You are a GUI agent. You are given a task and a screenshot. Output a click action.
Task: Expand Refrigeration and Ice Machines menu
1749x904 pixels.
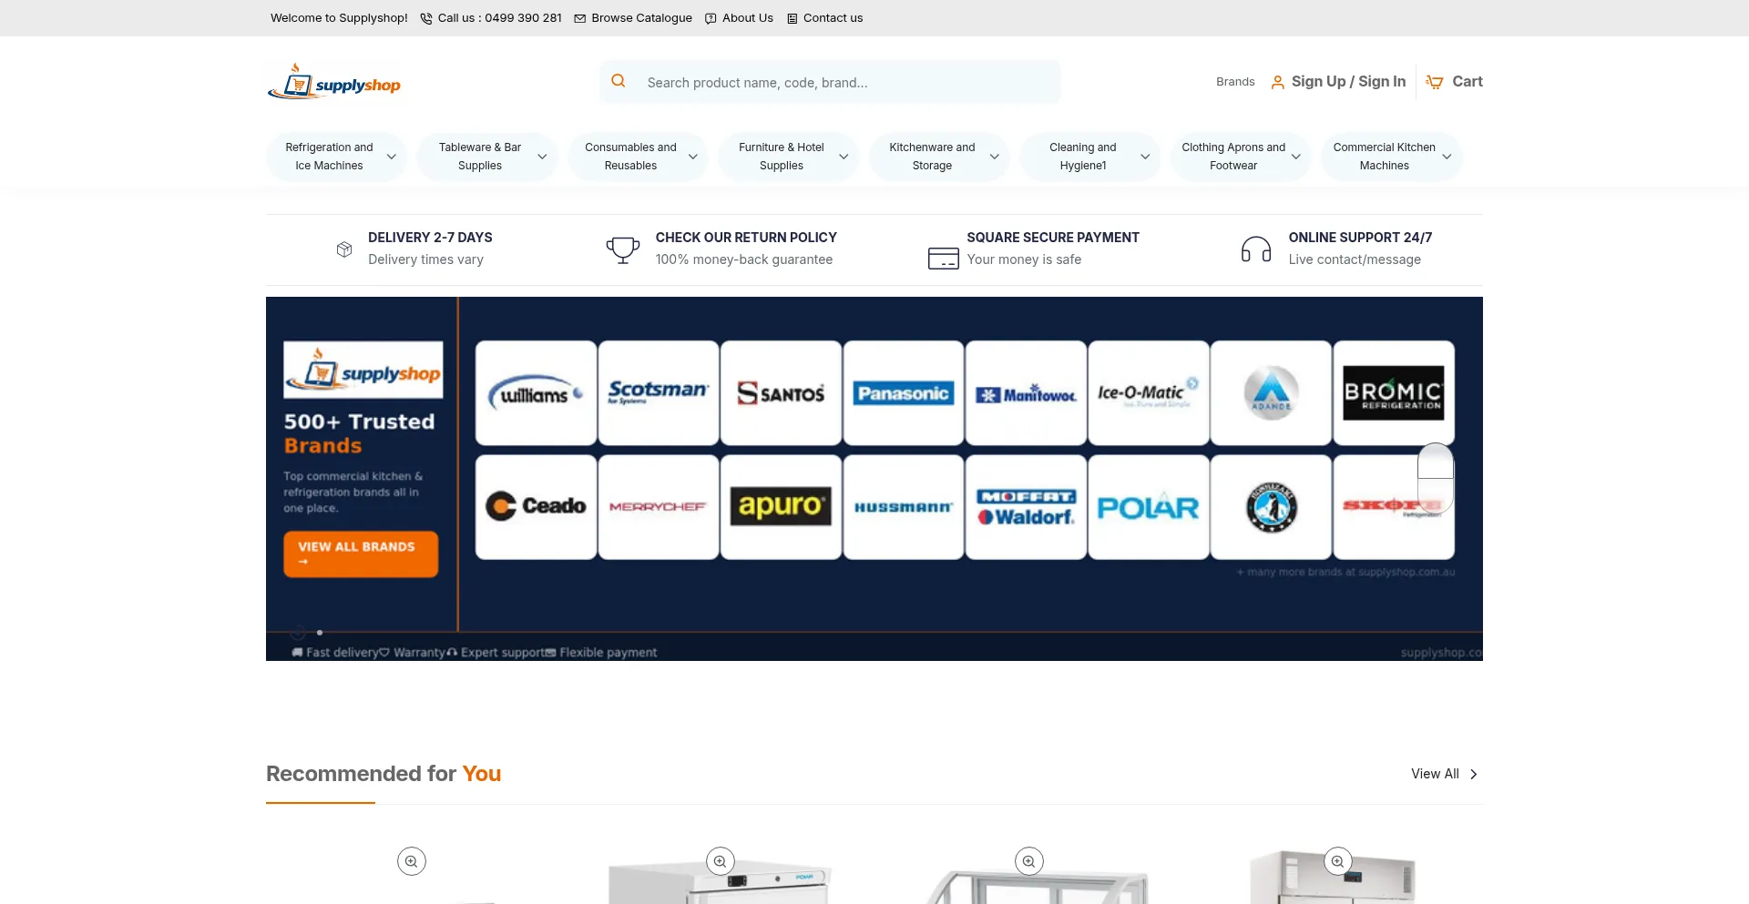click(x=336, y=157)
